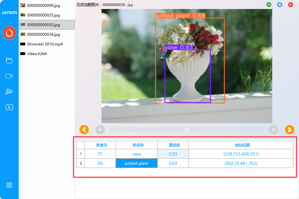Viewport: 299px width, 199px height.
Task: Open the folder icon in the sidebar
Action: tap(9, 60)
